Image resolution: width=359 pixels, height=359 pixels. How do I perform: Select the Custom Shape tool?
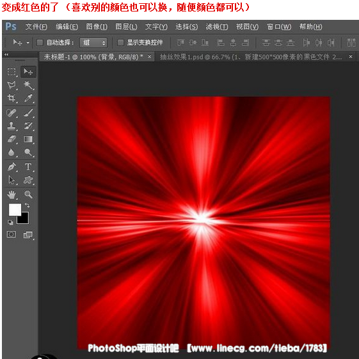click(x=28, y=180)
